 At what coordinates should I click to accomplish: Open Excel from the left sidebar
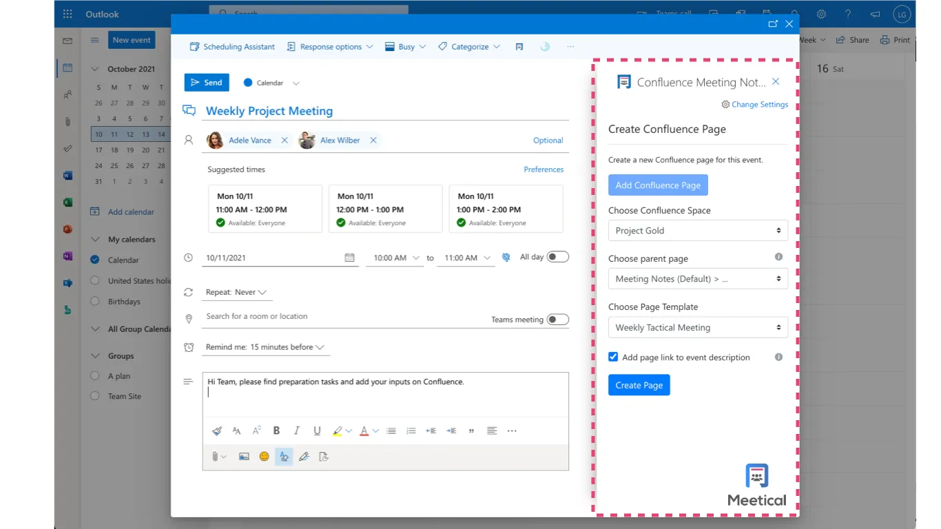click(67, 202)
